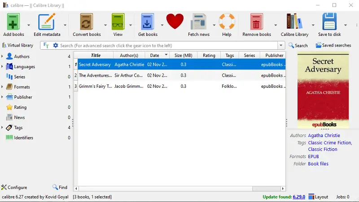Open Save to disk dropdown arrow

(x=346, y=25)
